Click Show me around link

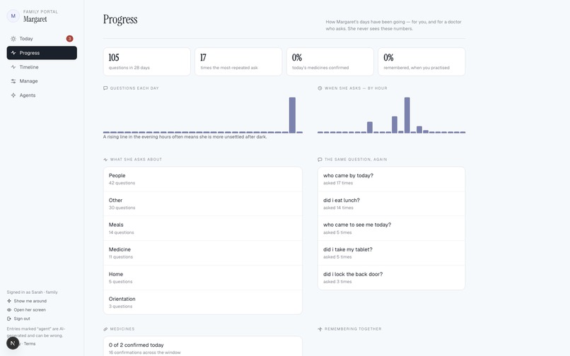coord(27,301)
